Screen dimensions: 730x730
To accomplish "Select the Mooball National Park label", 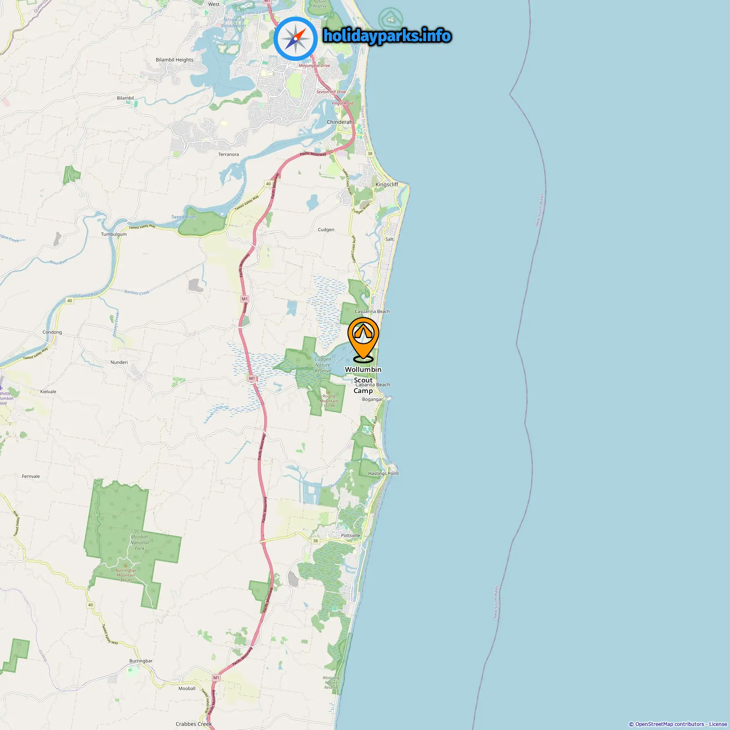I will tap(140, 543).
